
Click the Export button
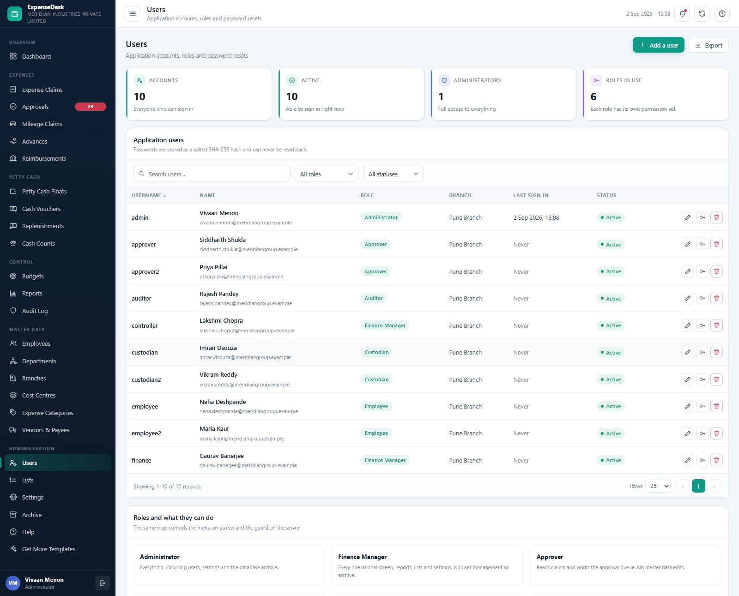(x=709, y=45)
